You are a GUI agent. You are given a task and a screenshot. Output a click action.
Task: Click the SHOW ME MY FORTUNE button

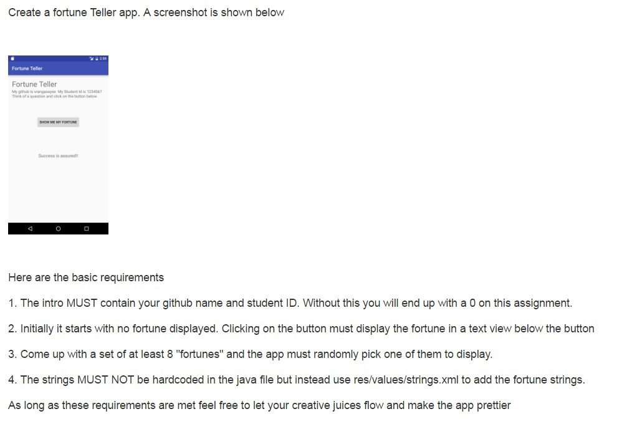pos(59,122)
